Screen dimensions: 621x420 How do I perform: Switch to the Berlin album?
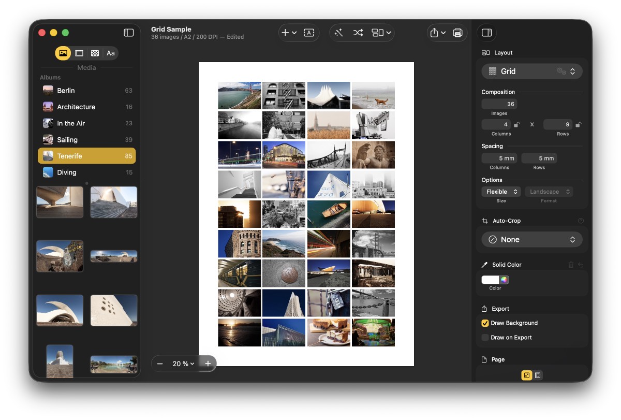tap(86, 90)
